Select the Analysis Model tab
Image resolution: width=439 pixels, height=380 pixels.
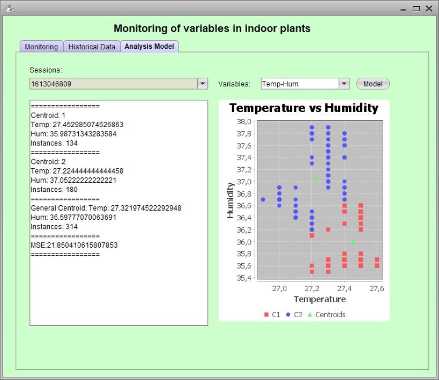(149, 46)
